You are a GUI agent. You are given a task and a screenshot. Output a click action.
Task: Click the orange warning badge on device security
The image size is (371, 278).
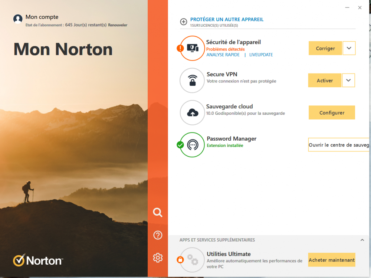point(180,48)
